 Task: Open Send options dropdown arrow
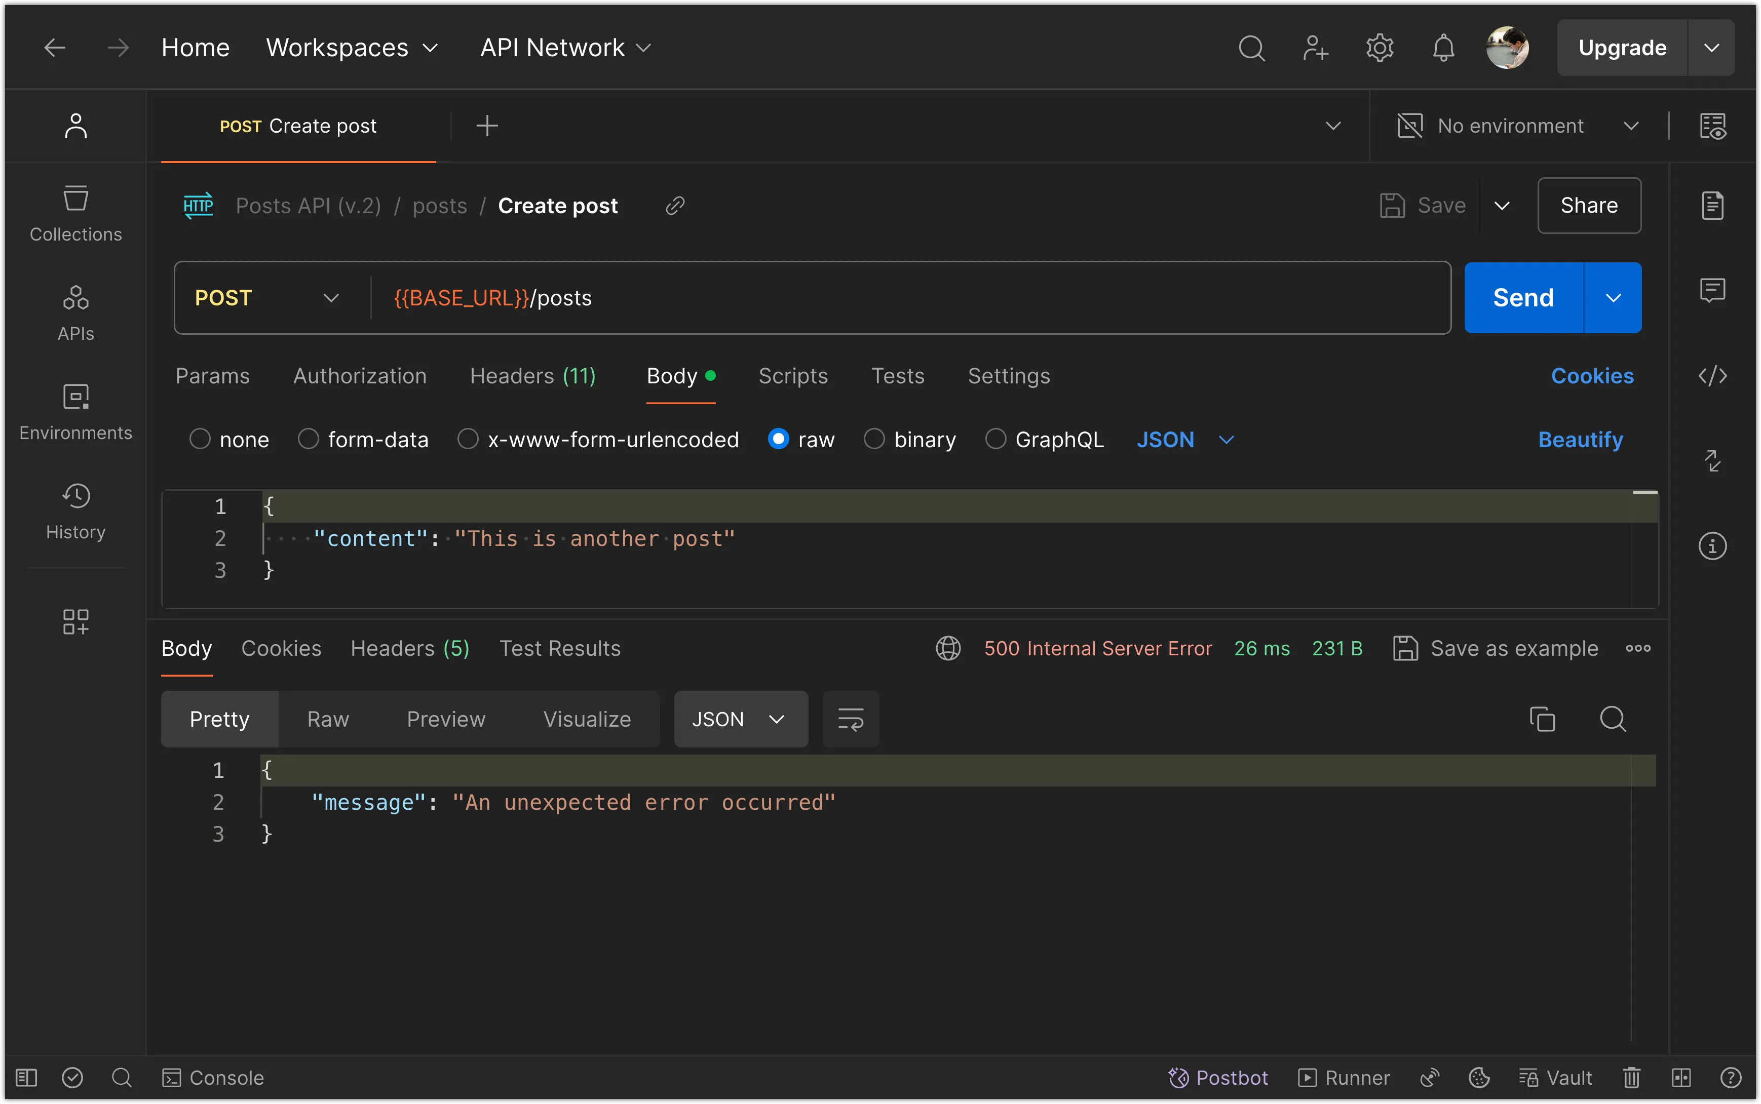pos(1614,298)
